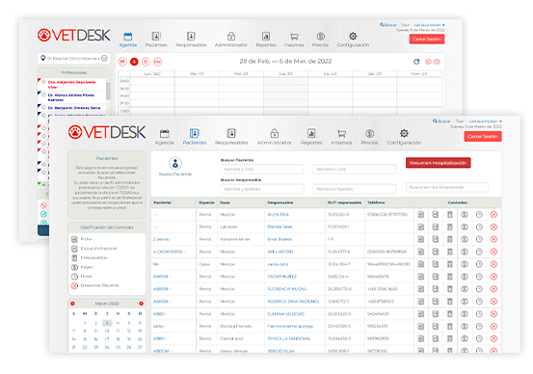Open Nuevo Paciente icon
Image resolution: width=533 pixels, height=374 pixels.
pos(175,164)
